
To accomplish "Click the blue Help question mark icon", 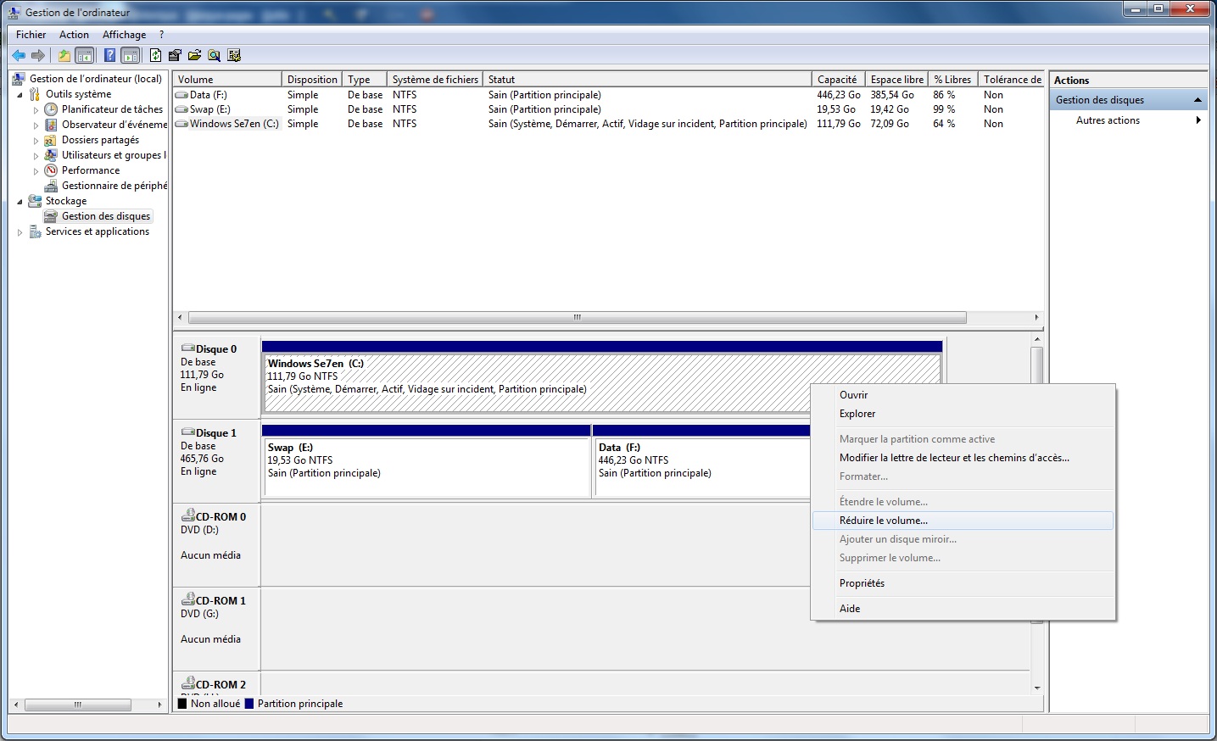I will [x=109, y=56].
